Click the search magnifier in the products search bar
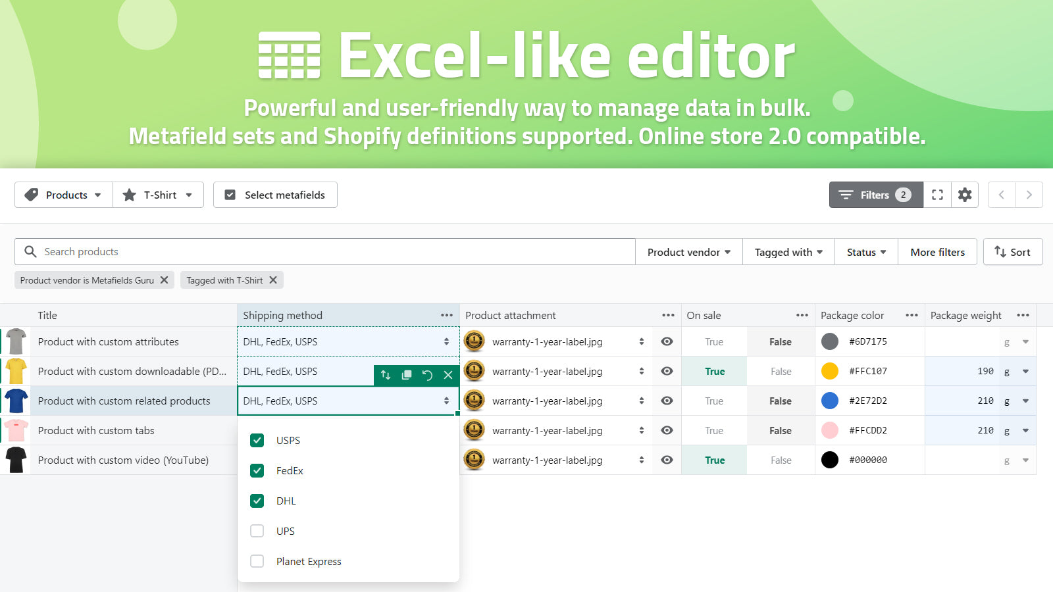Image resolution: width=1053 pixels, height=592 pixels. tap(30, 251)
